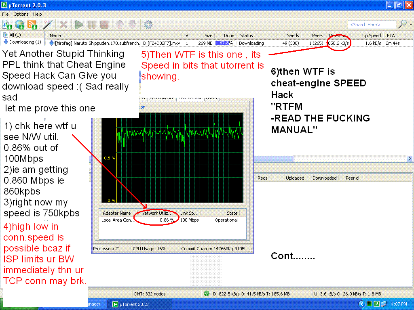The height and width of the screenshot is (310, 414).
Task: Sort torrents by the # column
Action: click(x=187, y=36)
